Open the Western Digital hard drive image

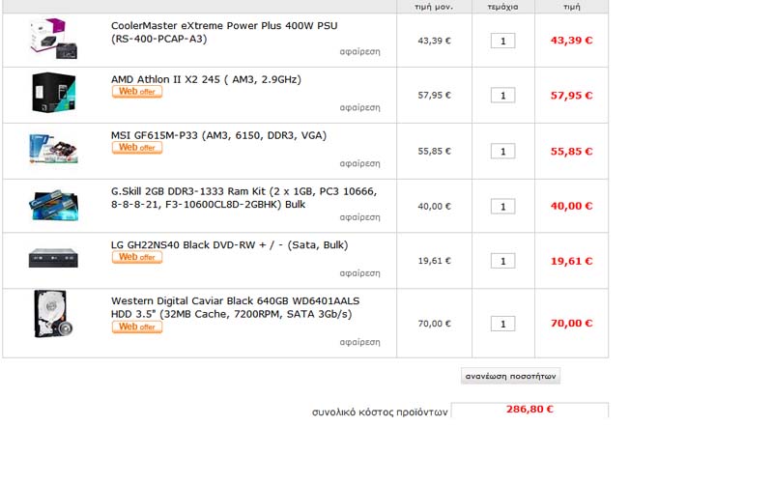(x=53, y=314)
